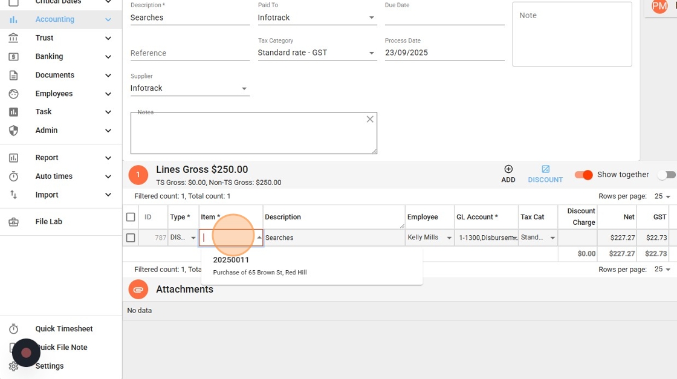The height and width of the screenshot is (379, 677).
Task: Click the Quick Timesheet stopwatch icon
Action: (13, 329)
